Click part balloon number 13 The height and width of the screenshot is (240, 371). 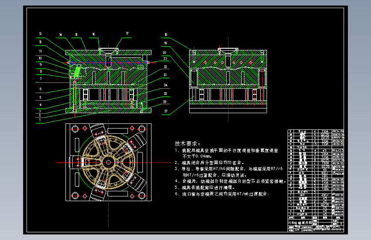pyautogui.click(x=41, y=34)
